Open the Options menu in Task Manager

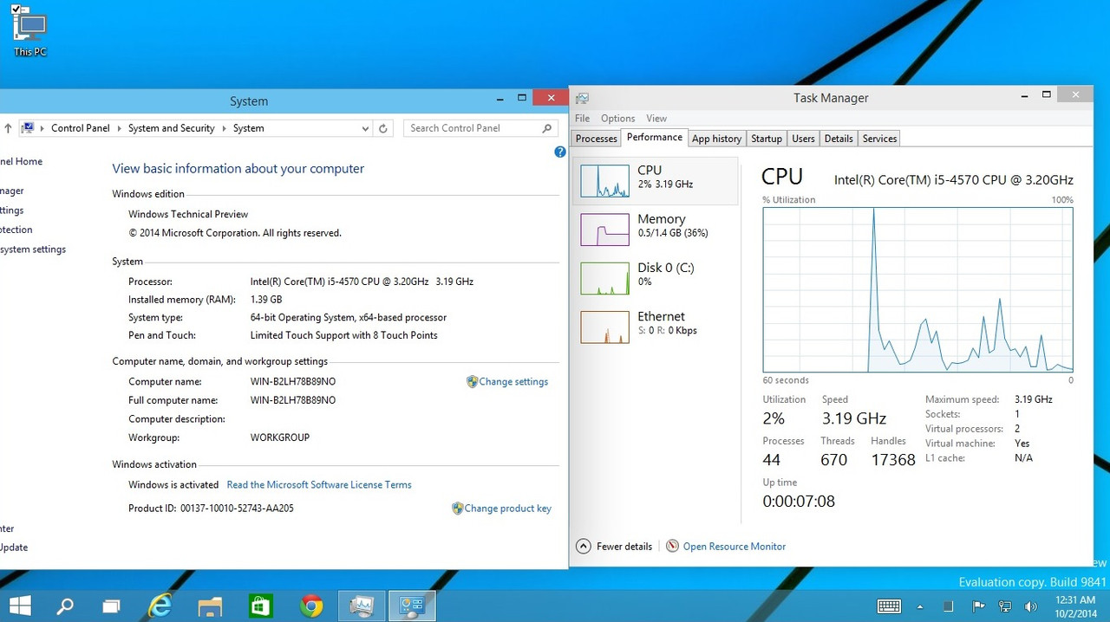point(617,119)
